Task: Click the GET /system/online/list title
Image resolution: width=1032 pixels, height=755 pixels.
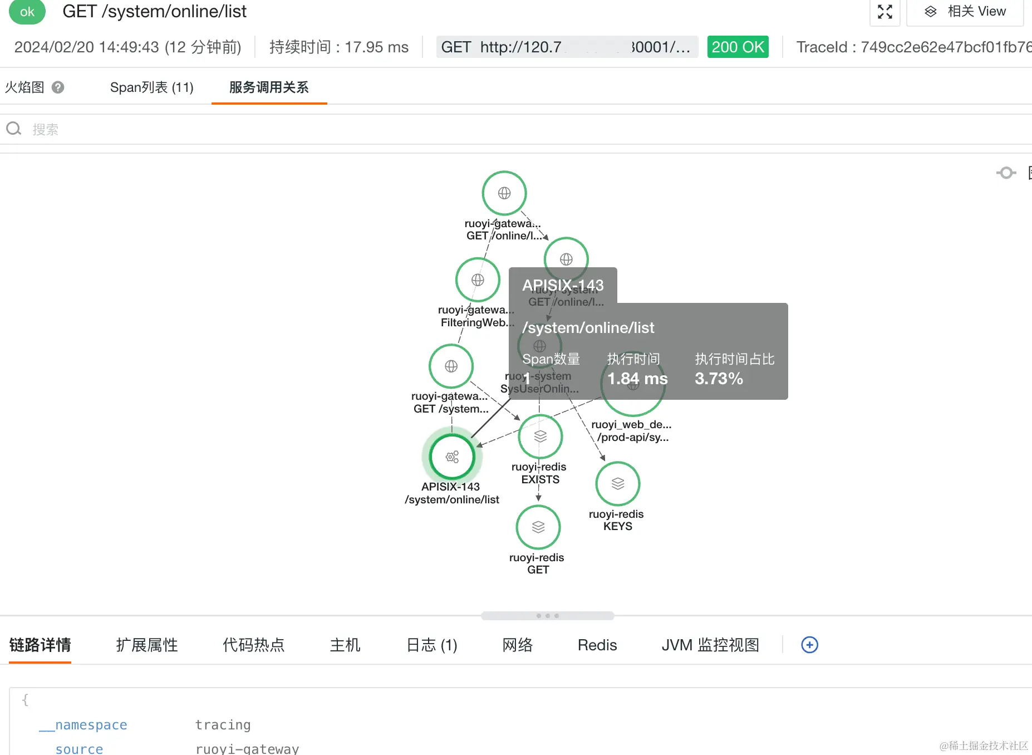Action: [x=154, y=12]
